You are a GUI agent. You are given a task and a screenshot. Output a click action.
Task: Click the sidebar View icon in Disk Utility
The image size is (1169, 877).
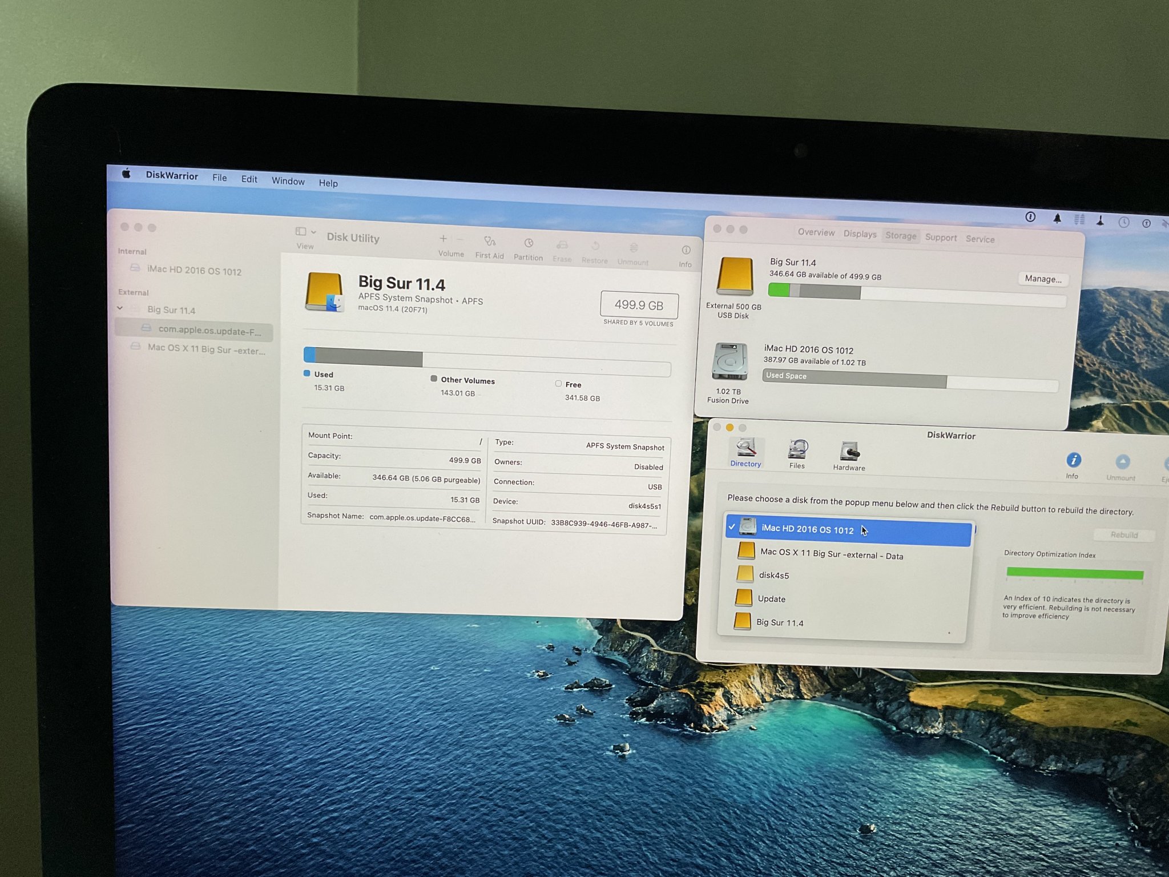301,231
